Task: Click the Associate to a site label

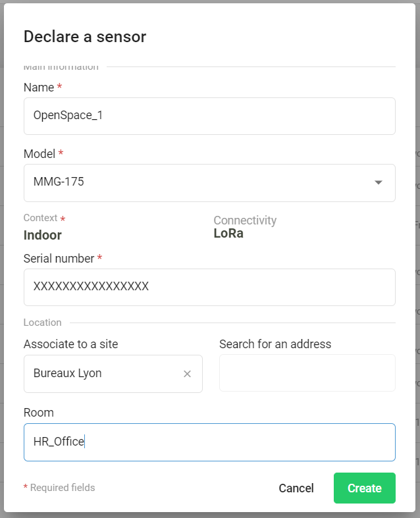Action: 71,344
